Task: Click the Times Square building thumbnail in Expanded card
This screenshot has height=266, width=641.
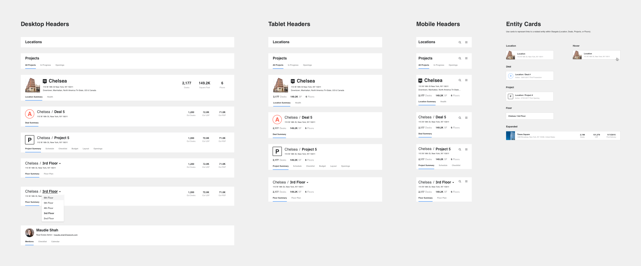Action: (511, 136)
